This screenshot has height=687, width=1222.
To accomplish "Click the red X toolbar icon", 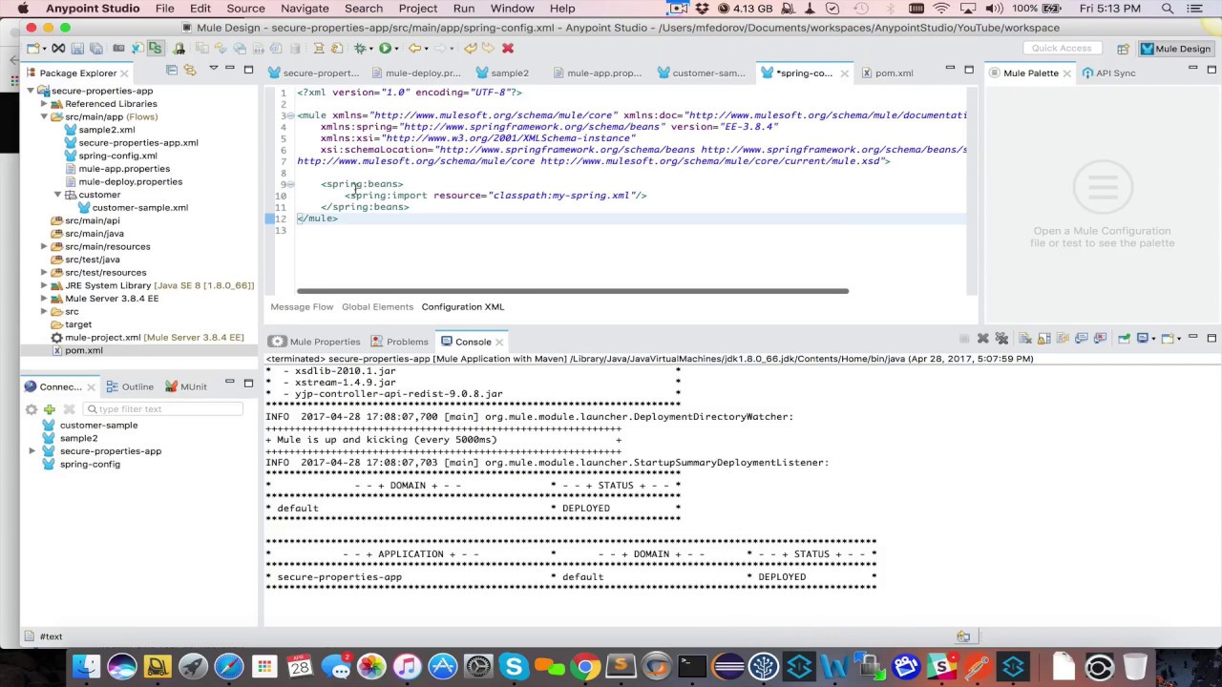I will pyautogui.click(x=508, y=48).
